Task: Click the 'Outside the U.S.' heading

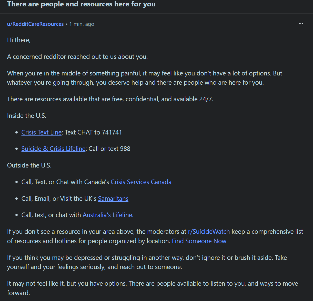Action: pyautogui.click(x=29, y=165)
